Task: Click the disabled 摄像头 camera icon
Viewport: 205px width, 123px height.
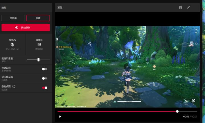Action: pyautogui.click(x=39, y=44)
